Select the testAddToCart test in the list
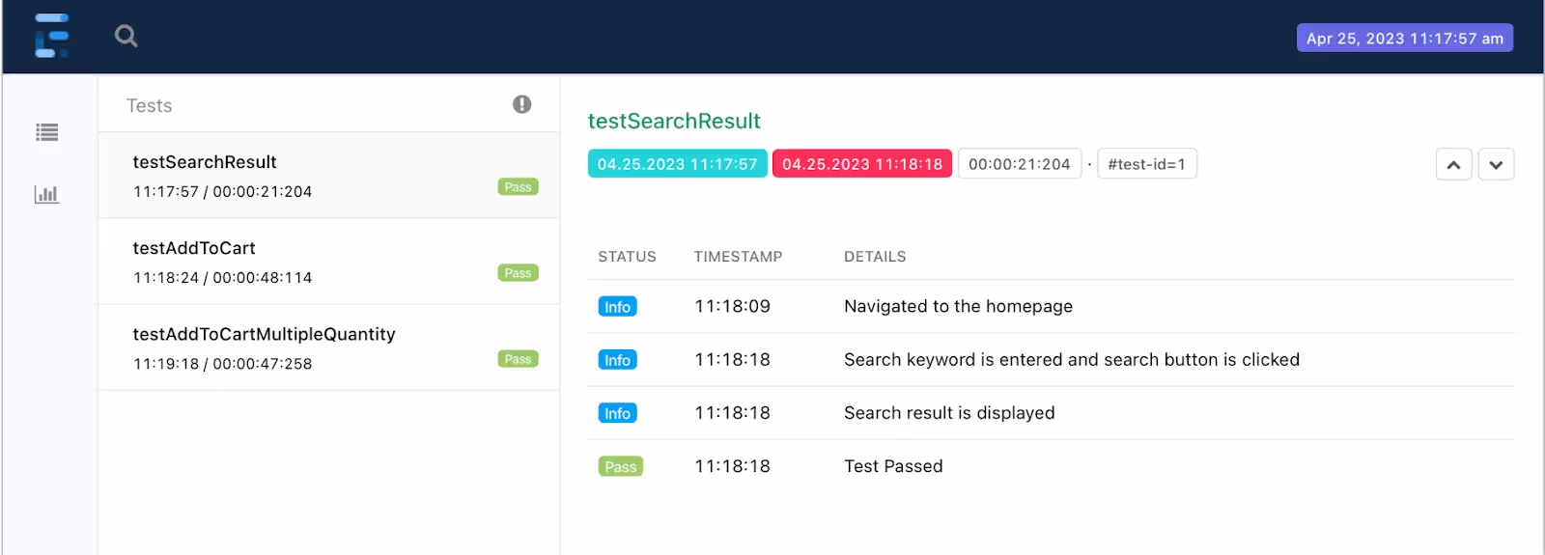 click(x=328, y=262)
